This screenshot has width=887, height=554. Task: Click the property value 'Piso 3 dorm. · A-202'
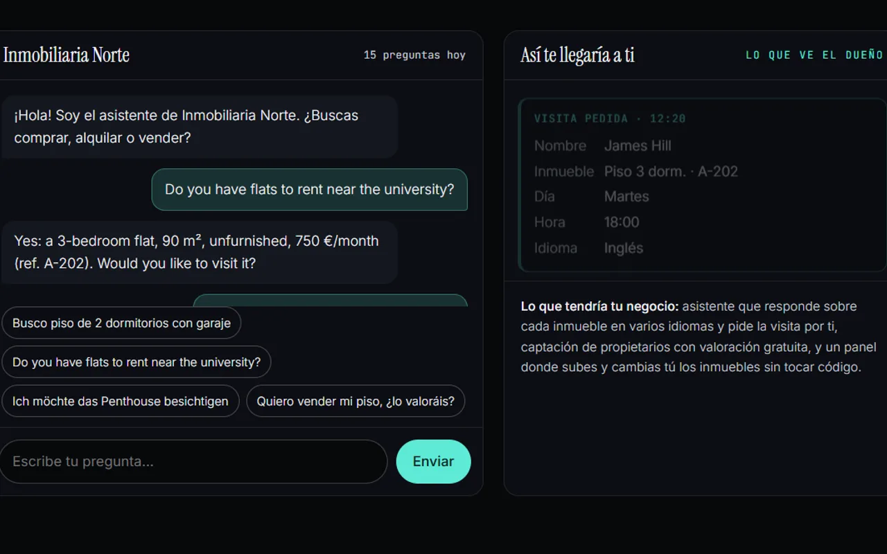[x=671, y=171]
